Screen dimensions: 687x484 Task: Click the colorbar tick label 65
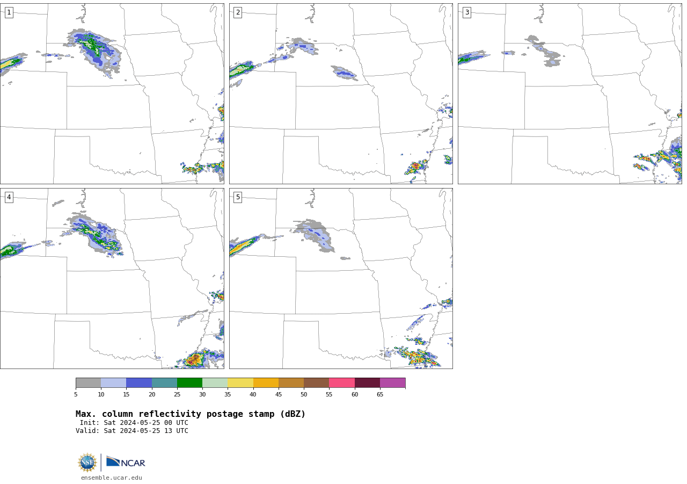point(380,395)
